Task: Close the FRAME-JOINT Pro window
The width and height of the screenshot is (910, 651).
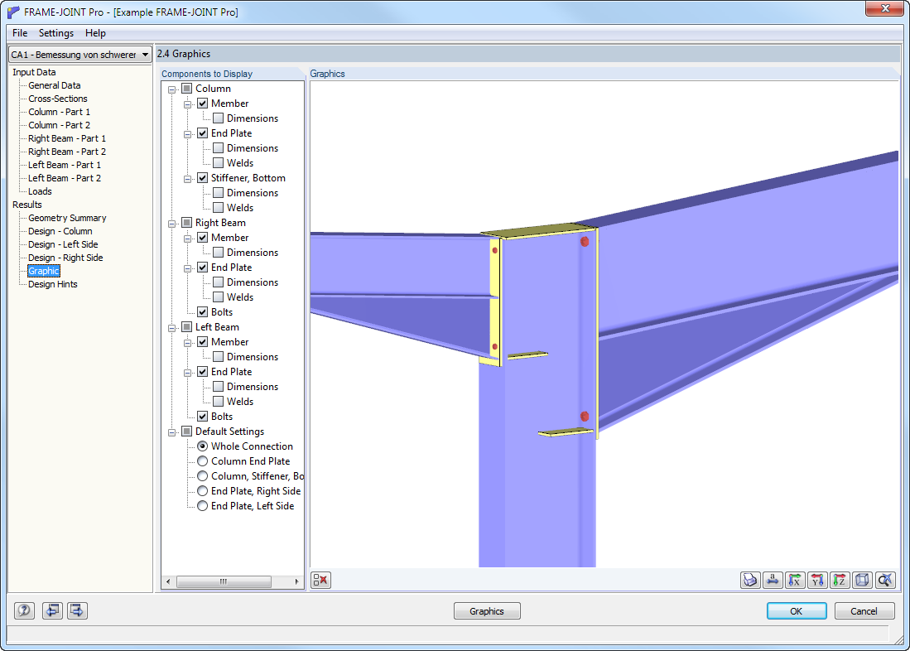Action: tap(884, 8)
